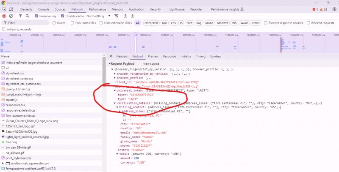The height and width of the screenshot is (172, 339).
Task: Toggle the device toolbar icon
Action: (x=11, y=9)
